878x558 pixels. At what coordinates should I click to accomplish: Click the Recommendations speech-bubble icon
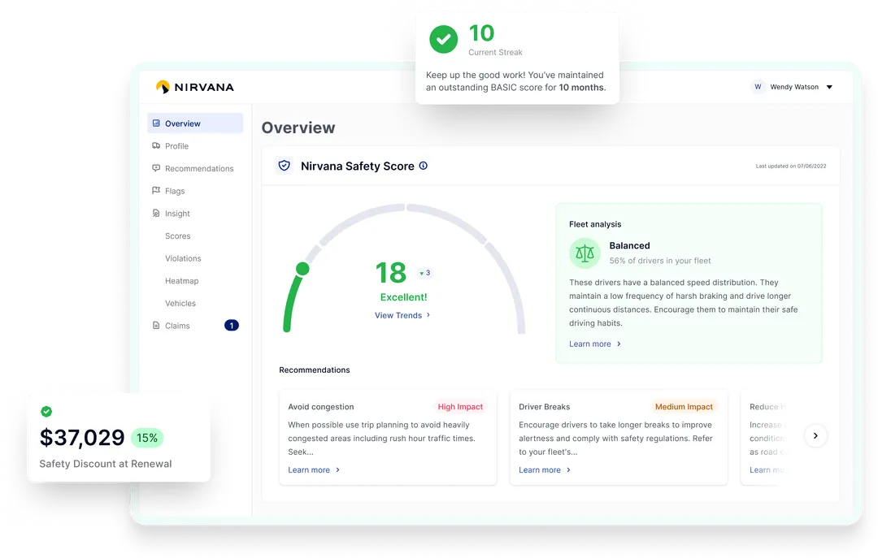pos(154,168)
